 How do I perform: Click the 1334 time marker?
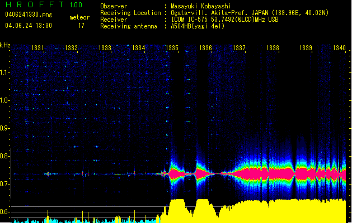139,48
